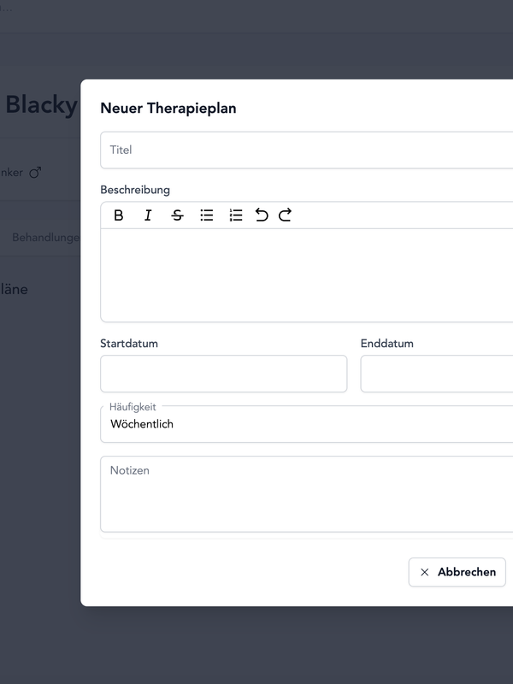This screenshot has height=684, width=513.
Task: Cancel the dialog with Abbrechen
Action: point(457,572)
